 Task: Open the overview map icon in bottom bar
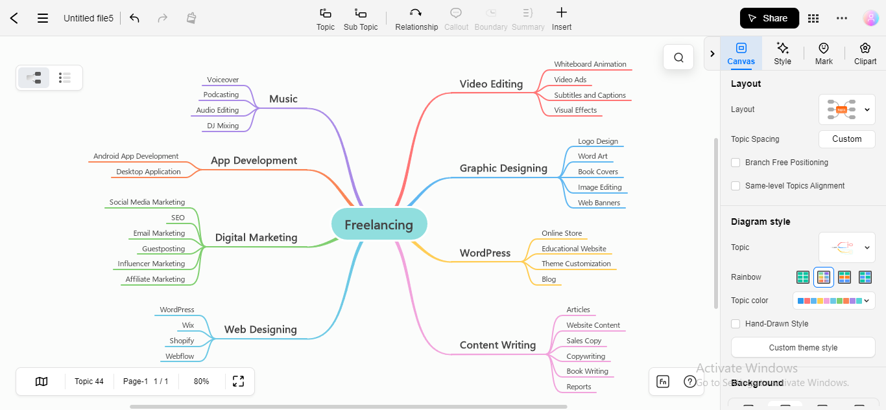point(40,381)
